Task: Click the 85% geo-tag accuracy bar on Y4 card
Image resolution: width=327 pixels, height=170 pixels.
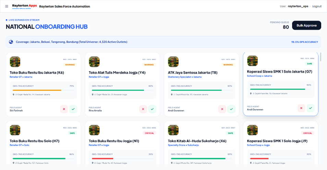Action: 122,90
